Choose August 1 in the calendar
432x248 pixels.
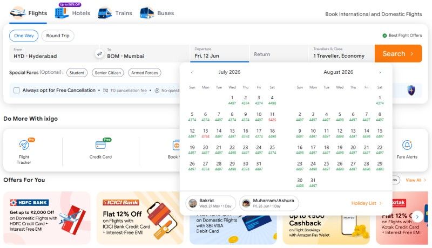[x=380, y=100]
